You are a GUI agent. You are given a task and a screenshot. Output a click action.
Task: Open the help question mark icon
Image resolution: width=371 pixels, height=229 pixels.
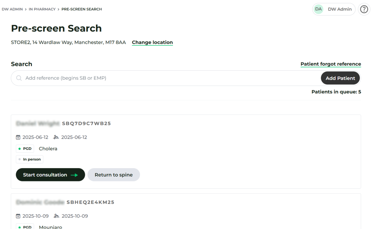point(364,9)
